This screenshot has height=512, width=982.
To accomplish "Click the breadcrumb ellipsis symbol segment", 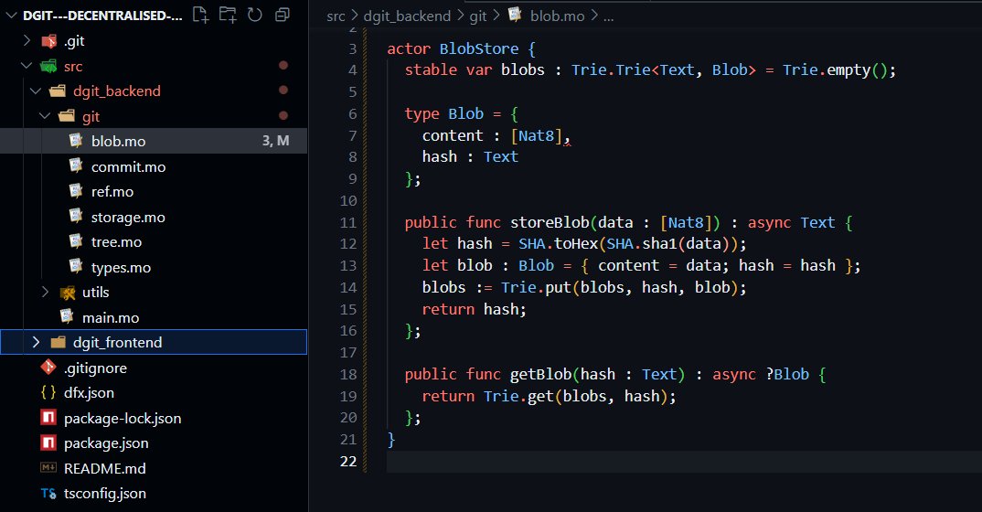I will [x=608, y=16].
